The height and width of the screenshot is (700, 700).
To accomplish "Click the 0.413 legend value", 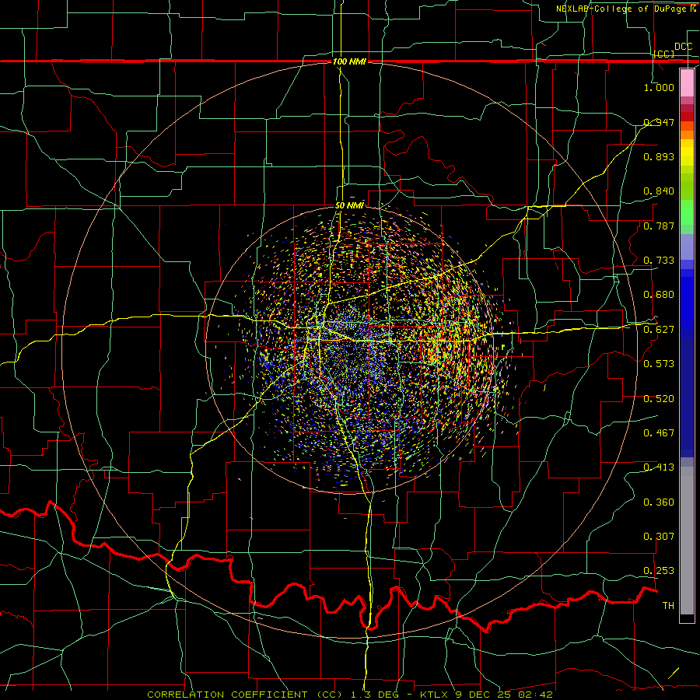I will pos(659,467).
